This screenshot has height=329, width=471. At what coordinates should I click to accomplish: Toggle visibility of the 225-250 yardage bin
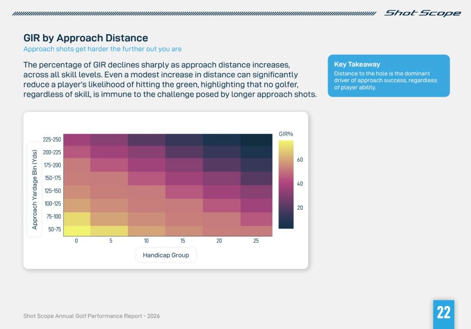tap(52, 140)
